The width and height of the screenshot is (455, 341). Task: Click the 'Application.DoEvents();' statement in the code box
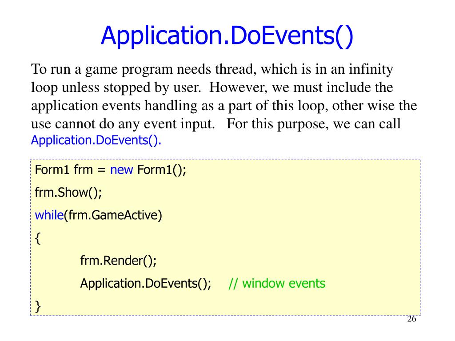146,284
